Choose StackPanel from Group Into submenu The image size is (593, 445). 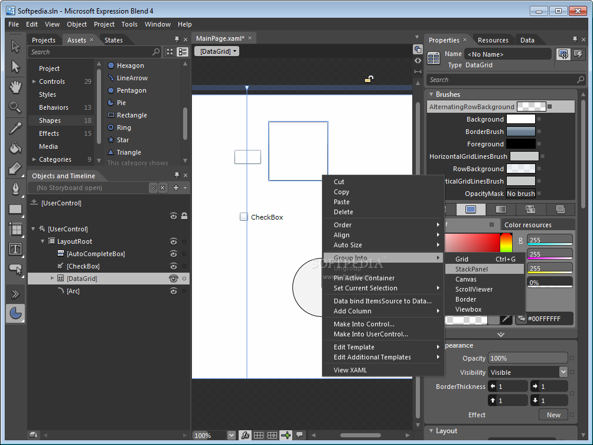click(x=484, y=269)
